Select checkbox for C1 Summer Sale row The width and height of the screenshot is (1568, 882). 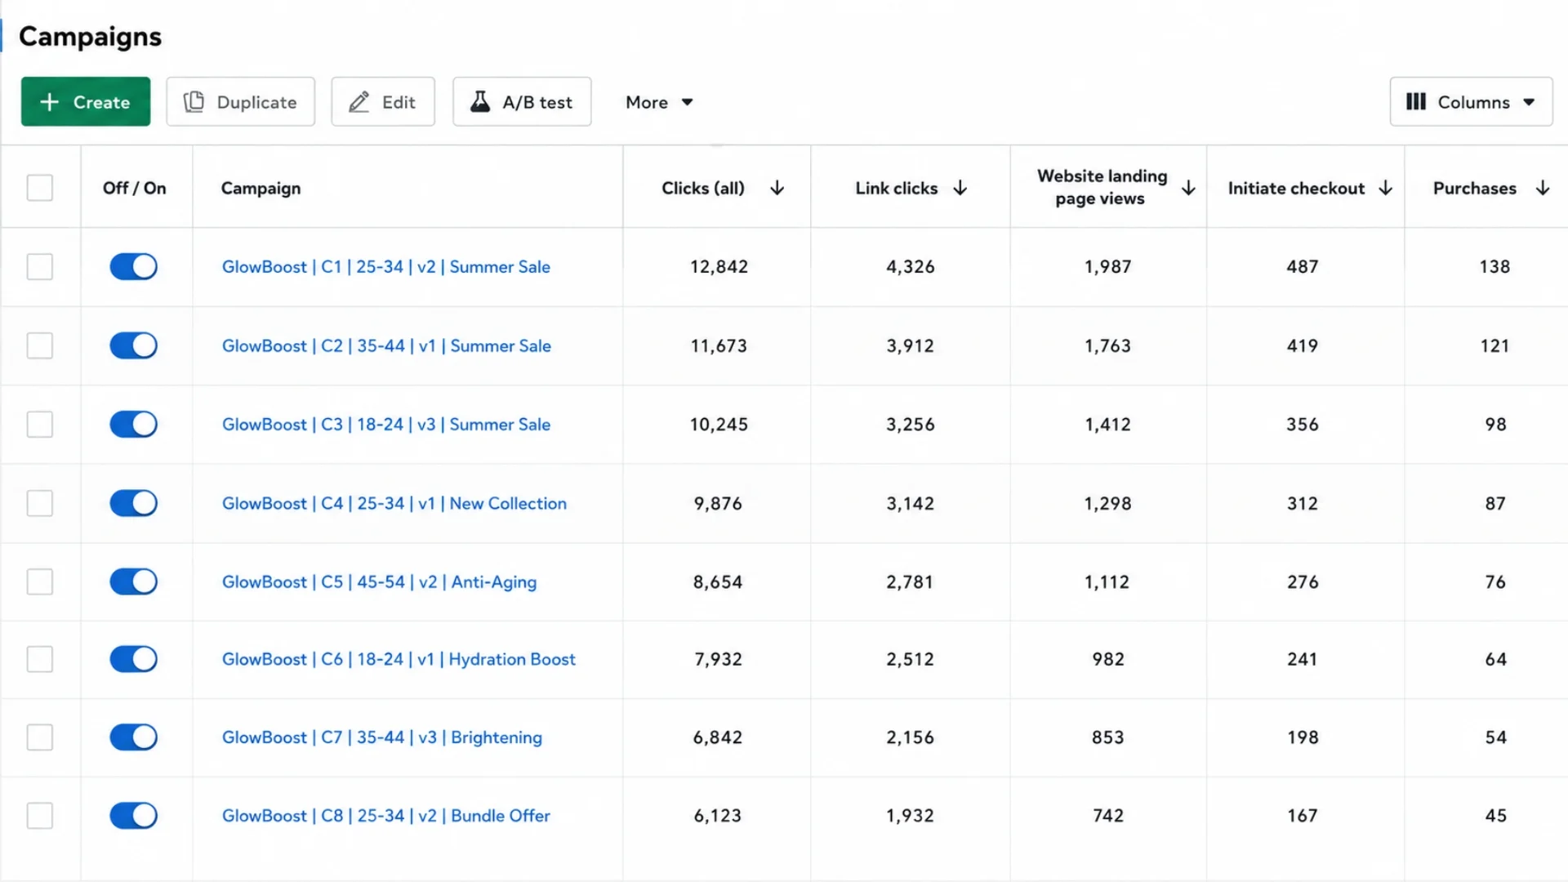pos(40,267)
